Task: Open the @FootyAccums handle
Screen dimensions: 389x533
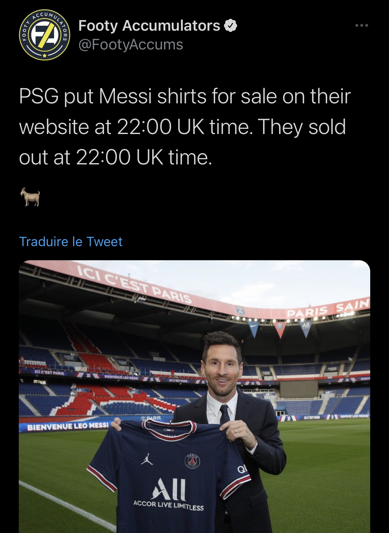Action: [x=131, y=45]
